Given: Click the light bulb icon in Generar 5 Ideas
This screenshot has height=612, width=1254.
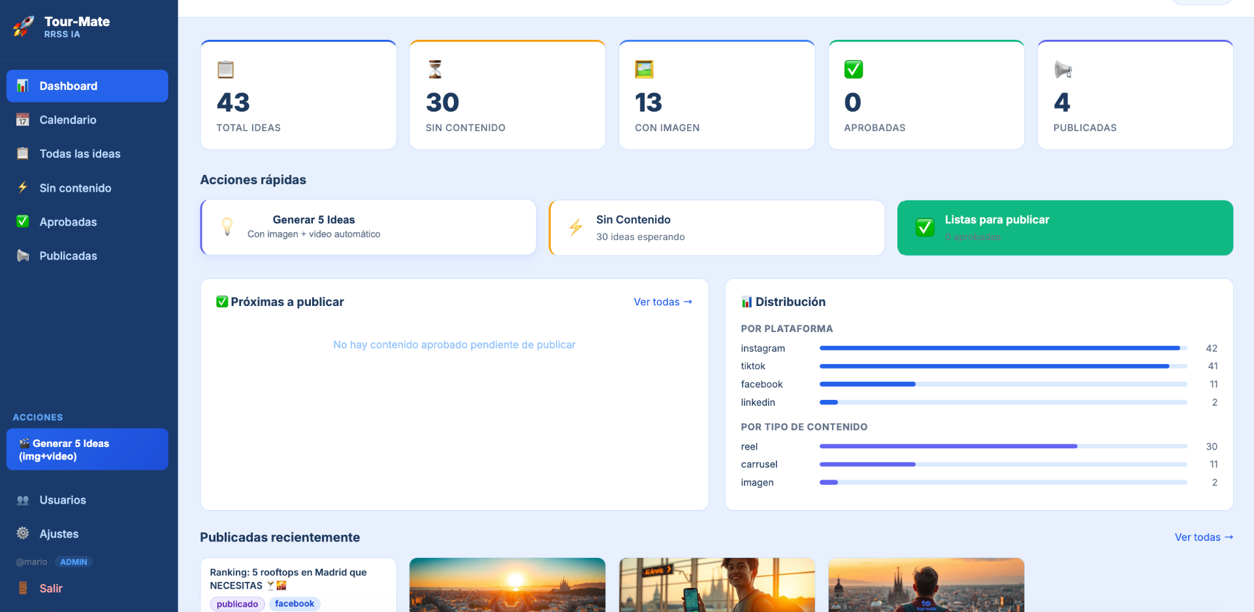Looking at the screenshot, I should (x=227, y=227).
